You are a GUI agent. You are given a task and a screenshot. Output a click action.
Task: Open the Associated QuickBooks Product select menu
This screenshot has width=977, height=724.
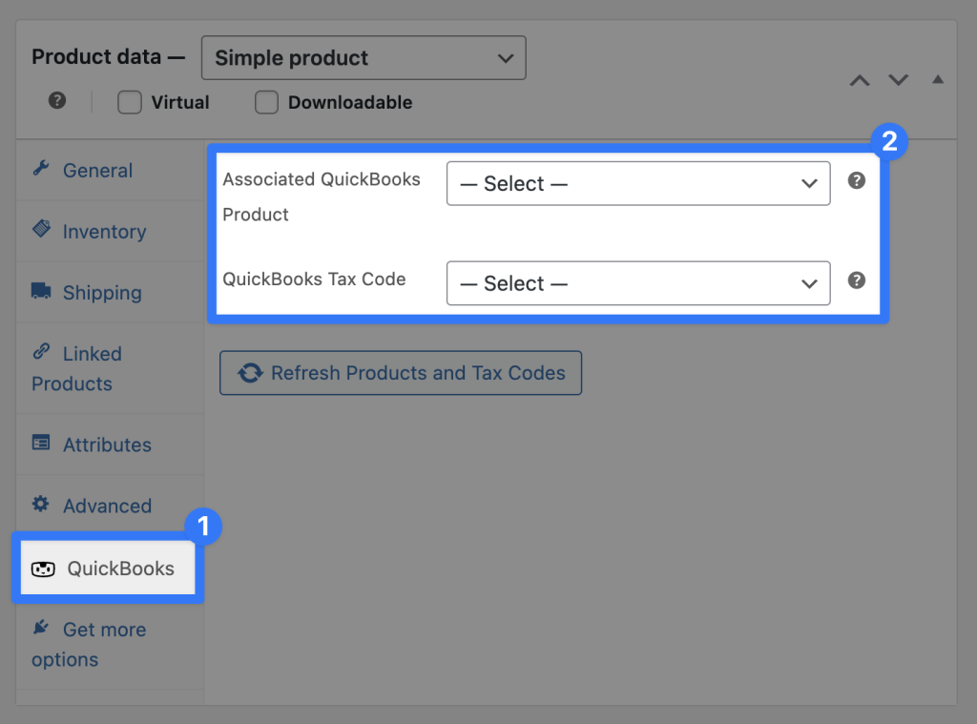click(x=637, y=183)
